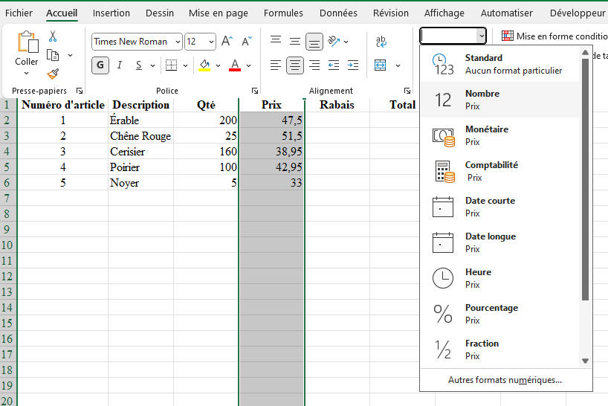The width and height of the screenshot is (608, 406).
Task: Choose Standard number format icon
Action: pyautogui.click(x=443, y=64)
